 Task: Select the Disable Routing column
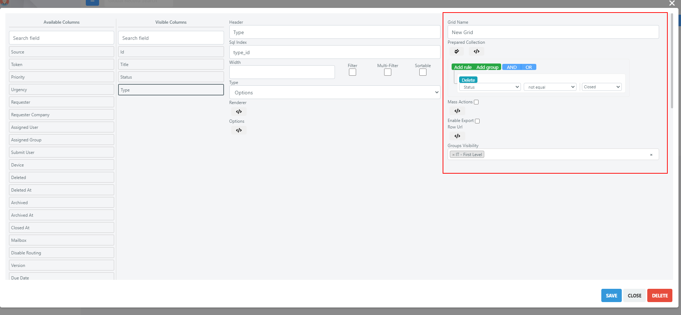(x=61, y=253)
